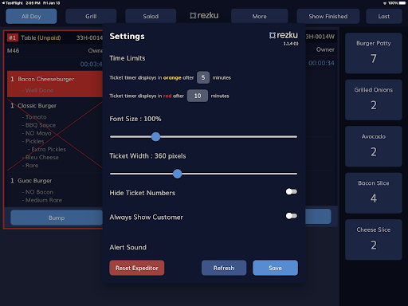This screenshot has height=306, width=408.
Task: Click the Time Limits heading
Action: 127,58
